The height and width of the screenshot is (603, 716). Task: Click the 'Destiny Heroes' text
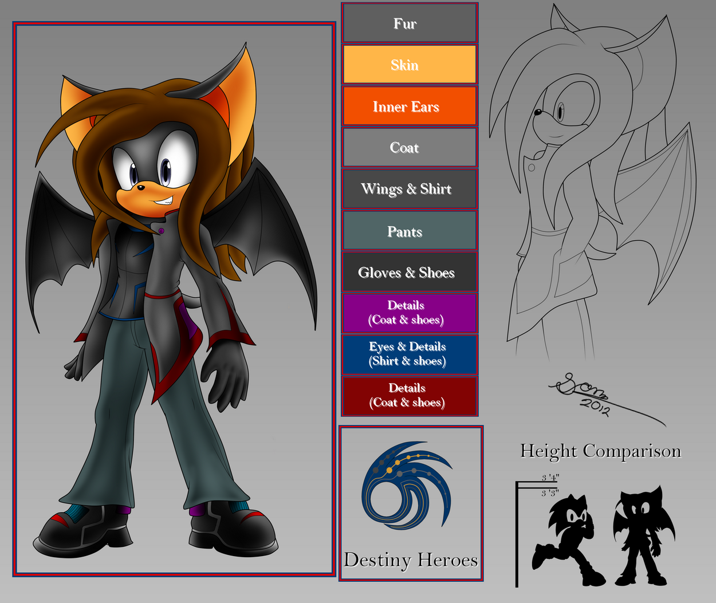click(411, 559)
